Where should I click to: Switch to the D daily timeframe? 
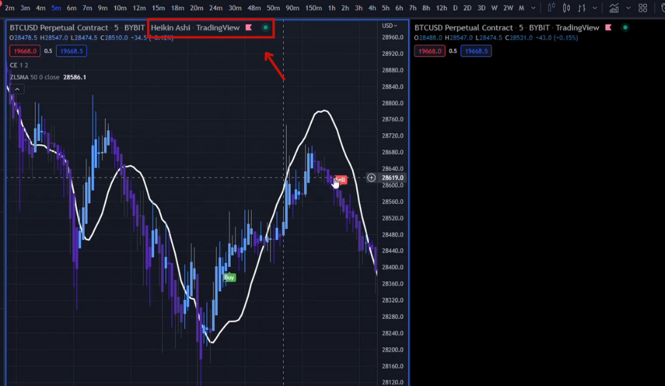tap(455, 8)
